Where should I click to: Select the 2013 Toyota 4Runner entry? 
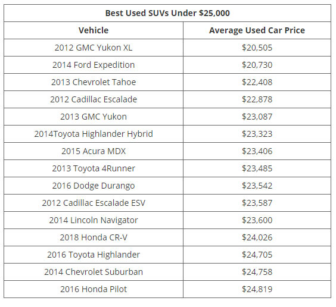94,168
